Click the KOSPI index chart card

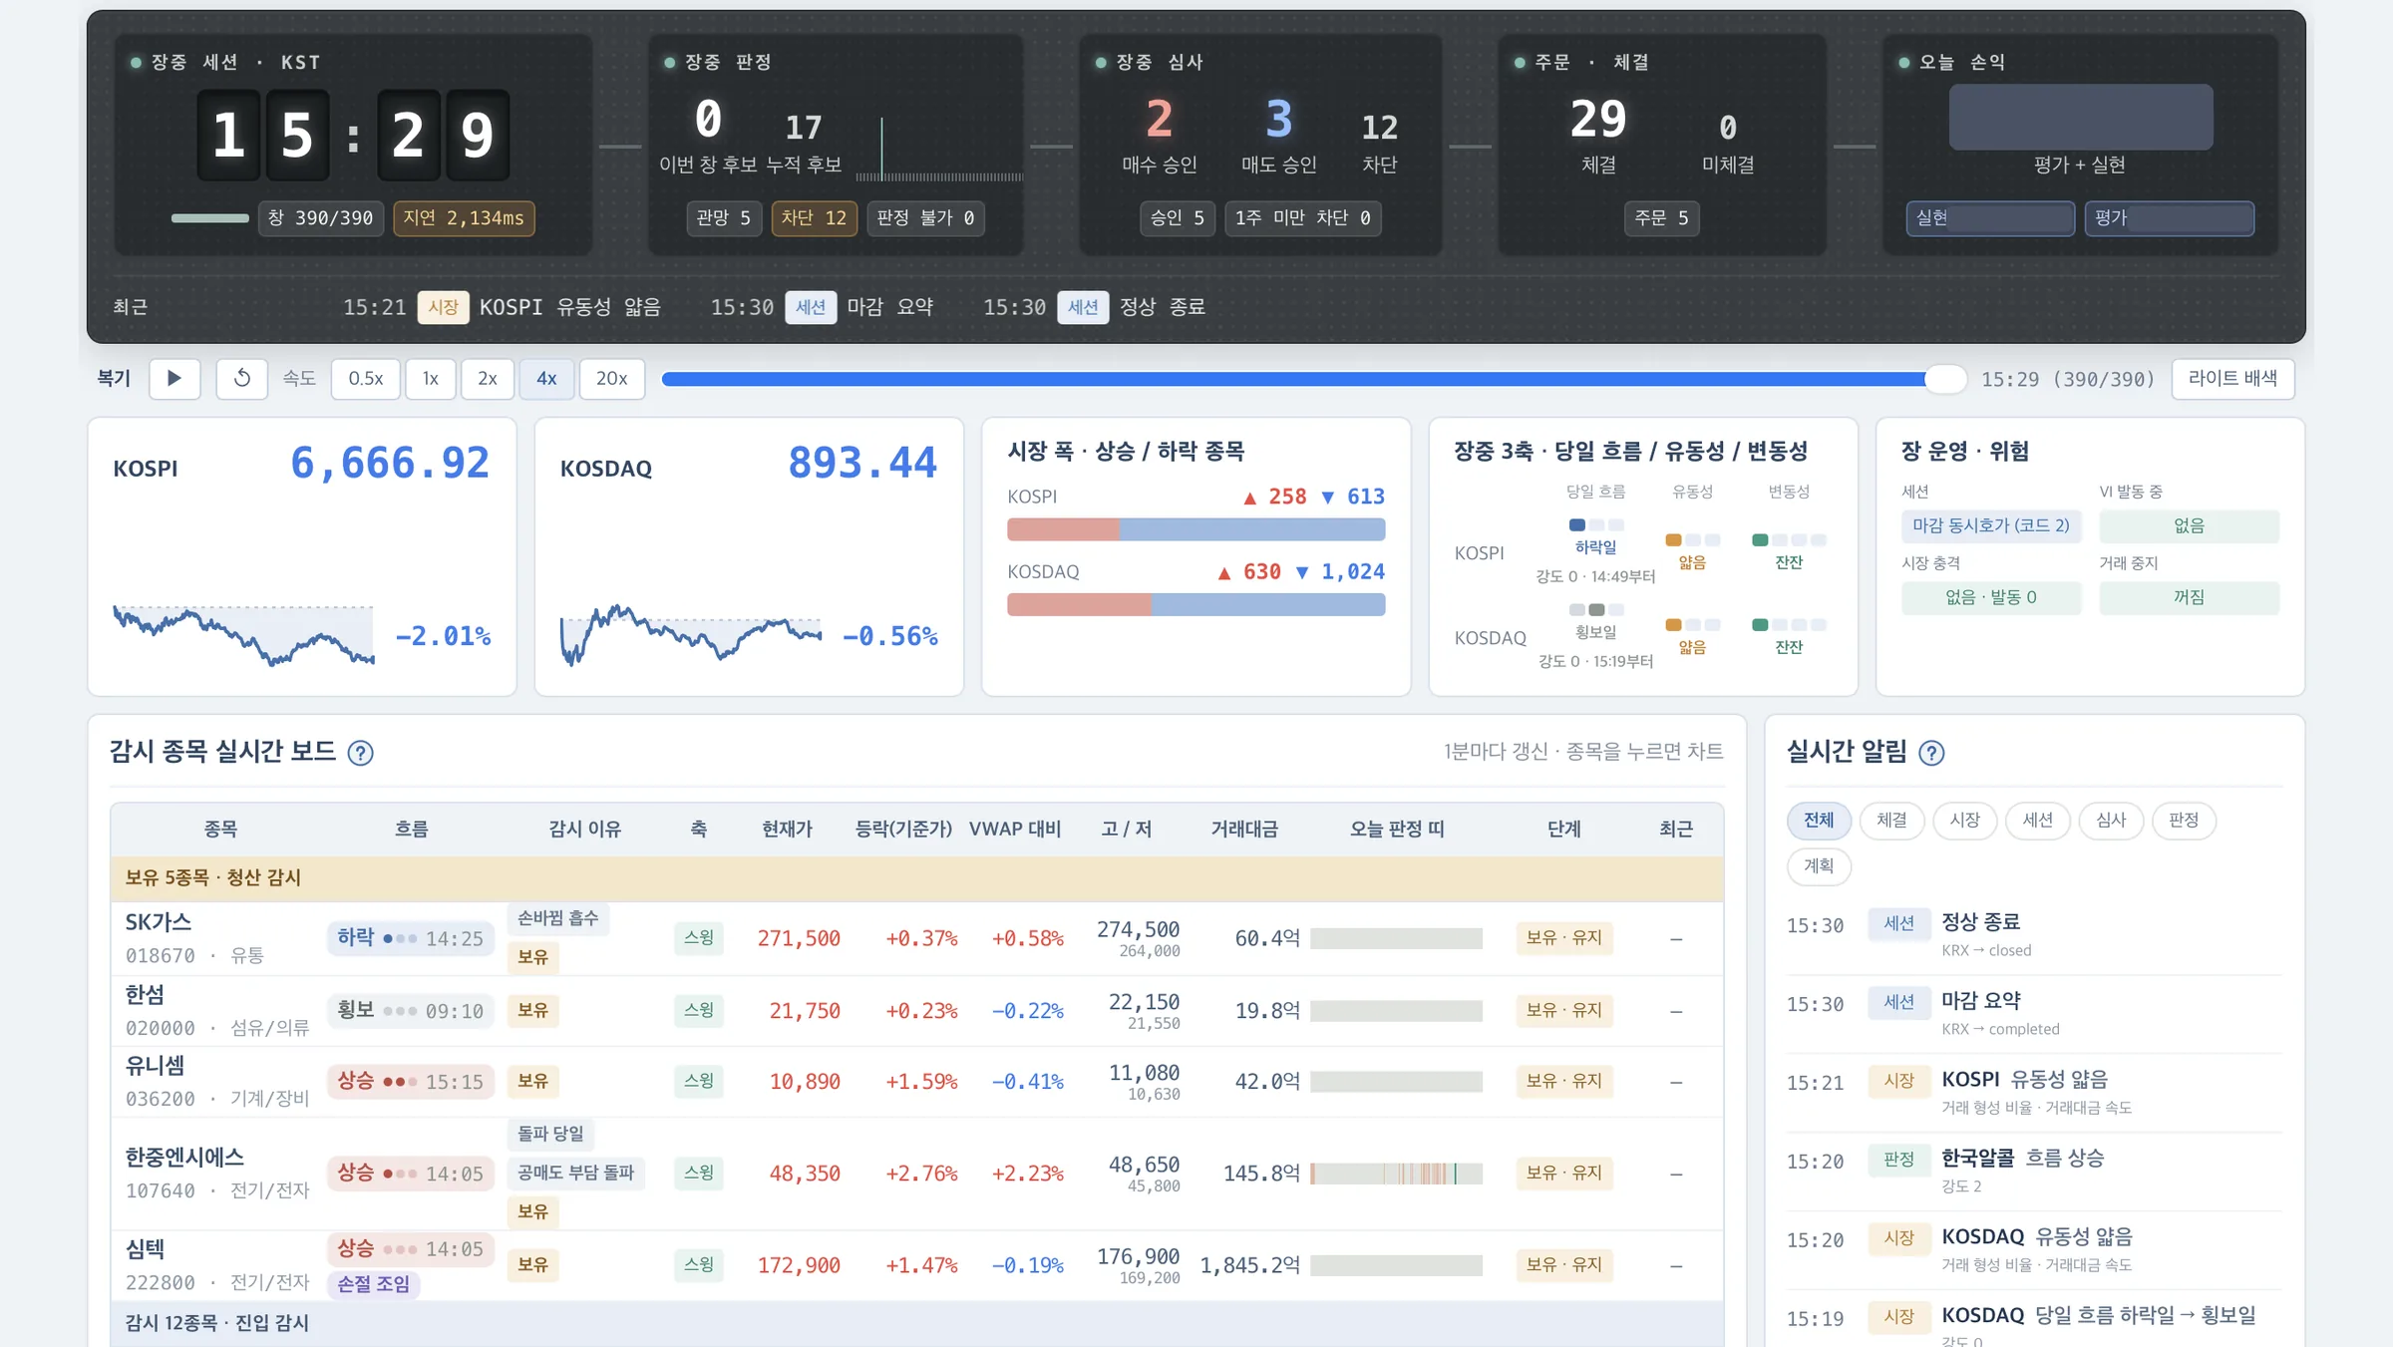click(x=302, y=556)
